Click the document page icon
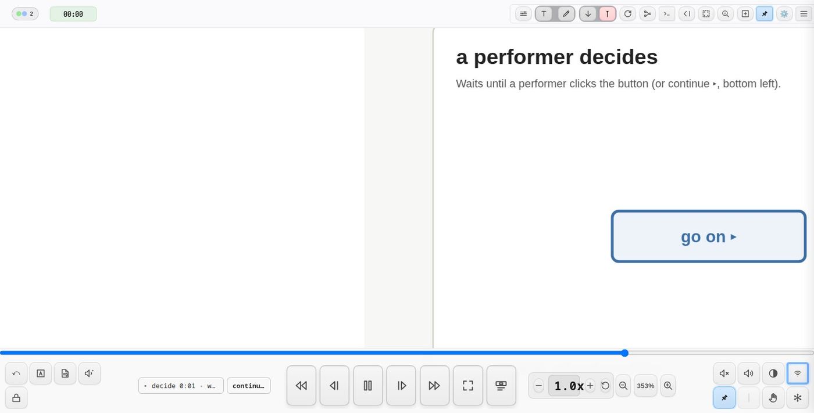This screenshot has height=413, width=814. click(x=65, y=374)
